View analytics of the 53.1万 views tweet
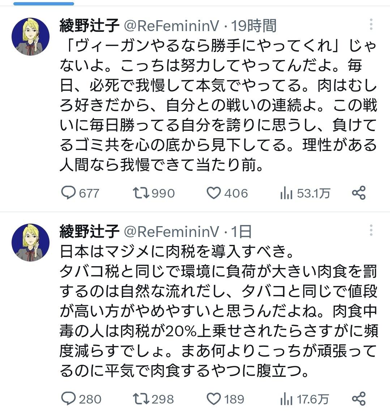This screenshot has width=390, height=414. (286, 194)
